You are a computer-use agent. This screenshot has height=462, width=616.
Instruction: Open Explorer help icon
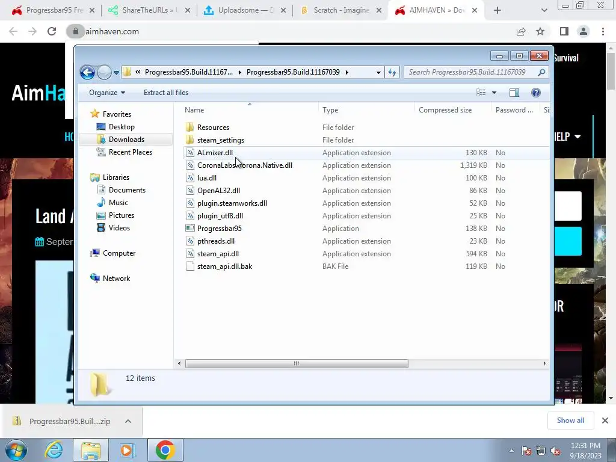point(536,93)
